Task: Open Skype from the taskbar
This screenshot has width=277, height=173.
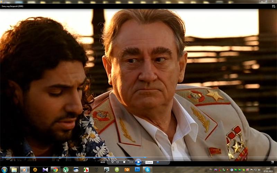Action: pos(148,170)
